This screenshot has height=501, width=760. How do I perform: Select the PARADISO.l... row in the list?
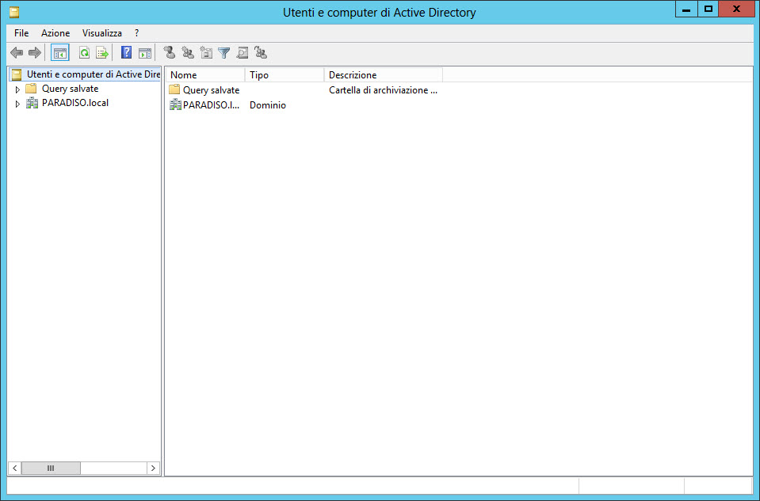tap(212, 105)
